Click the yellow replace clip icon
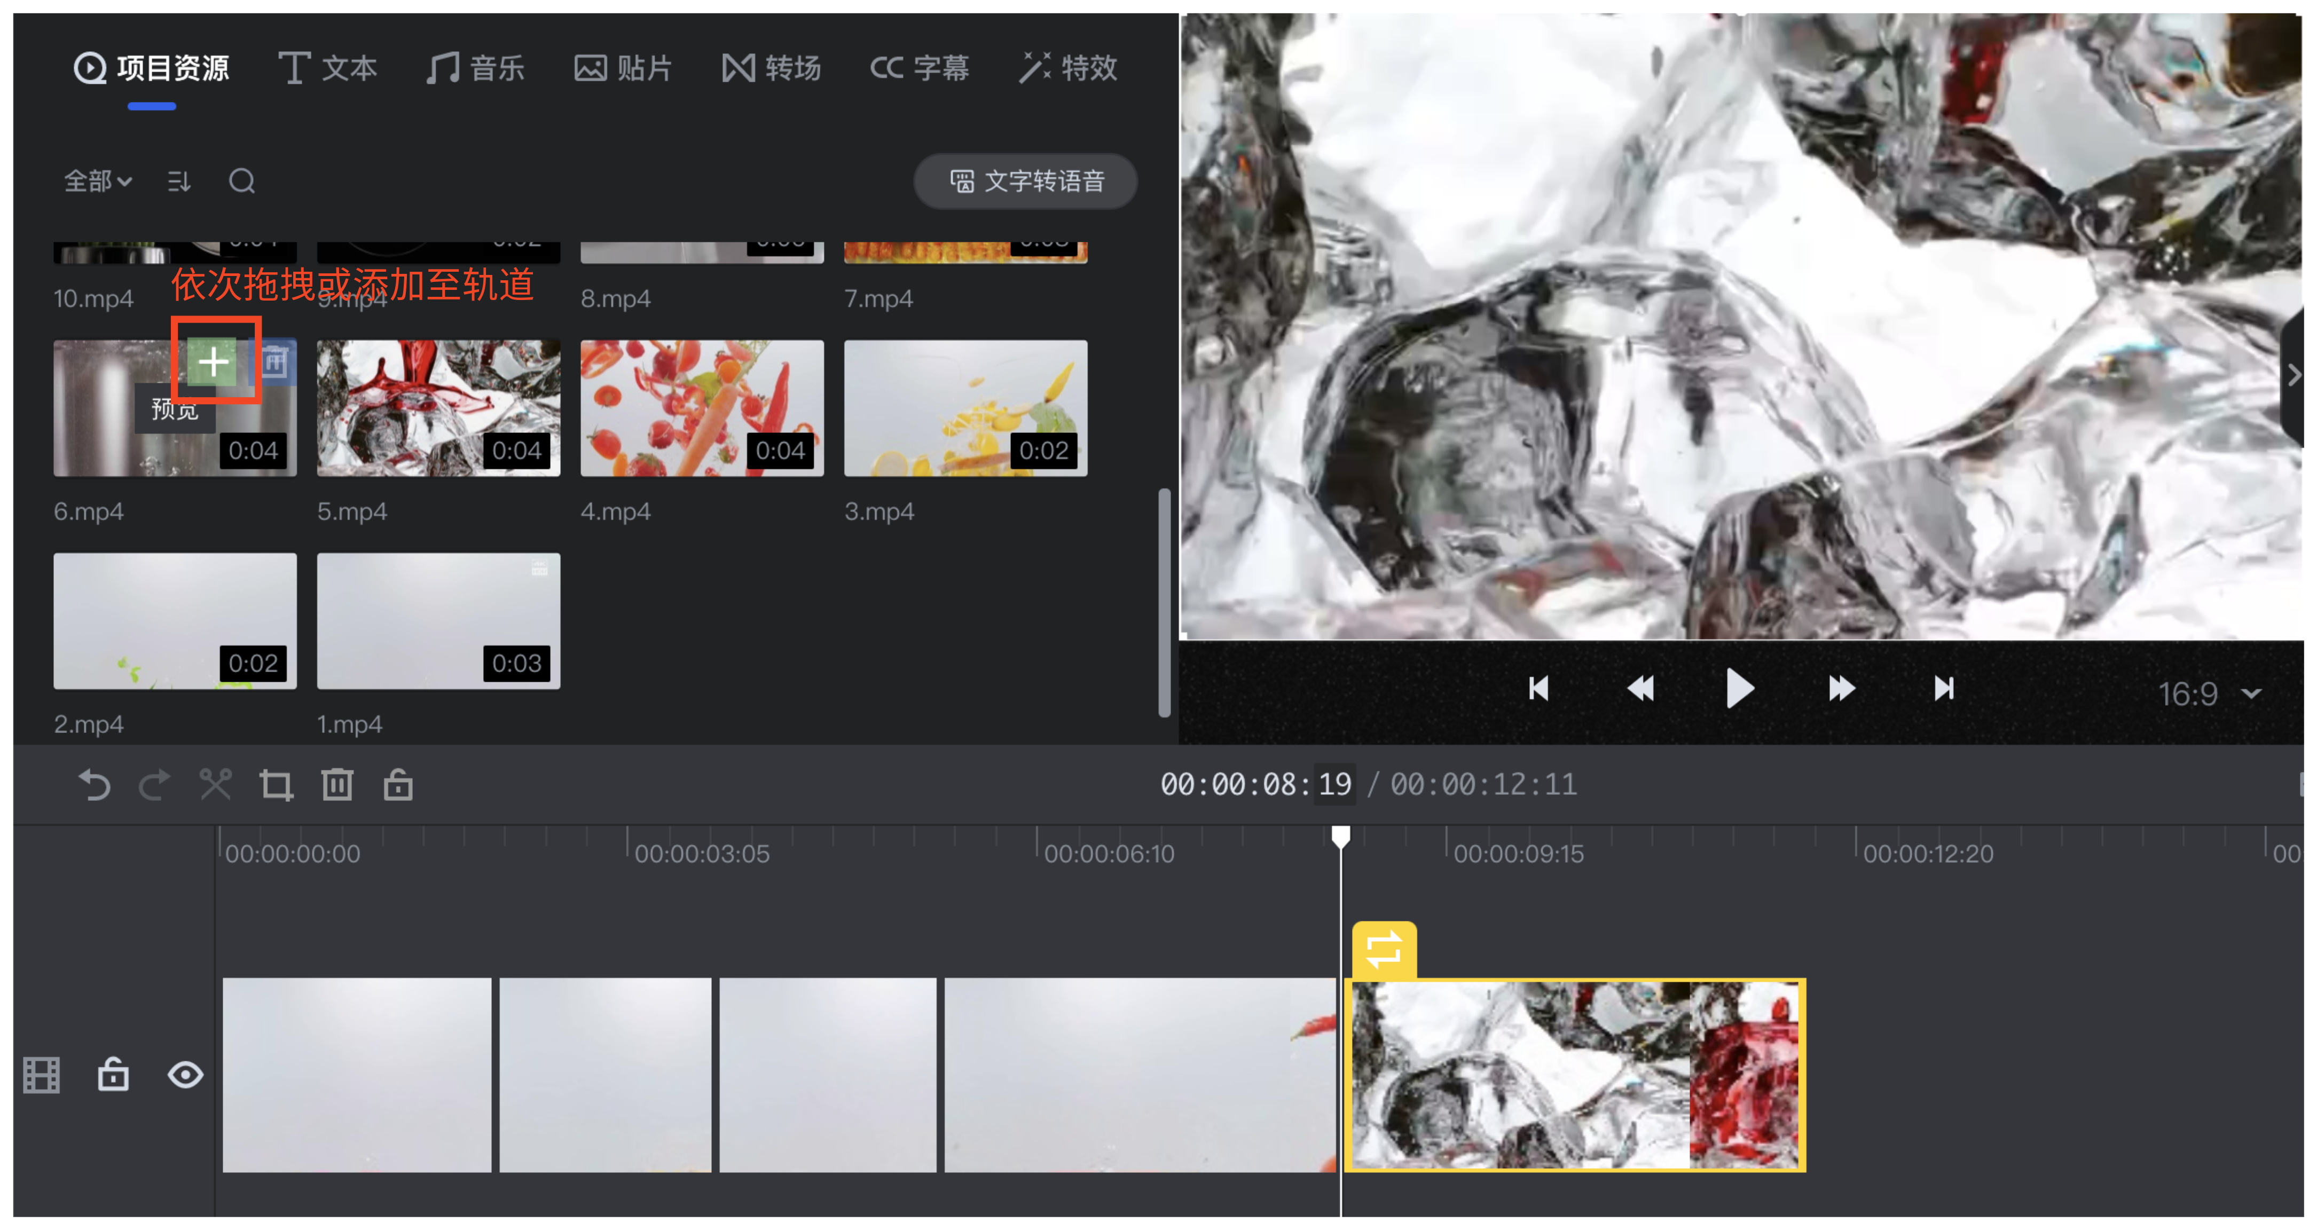The height and width of the screenshot is (1230, 2317). point(1384,950)
